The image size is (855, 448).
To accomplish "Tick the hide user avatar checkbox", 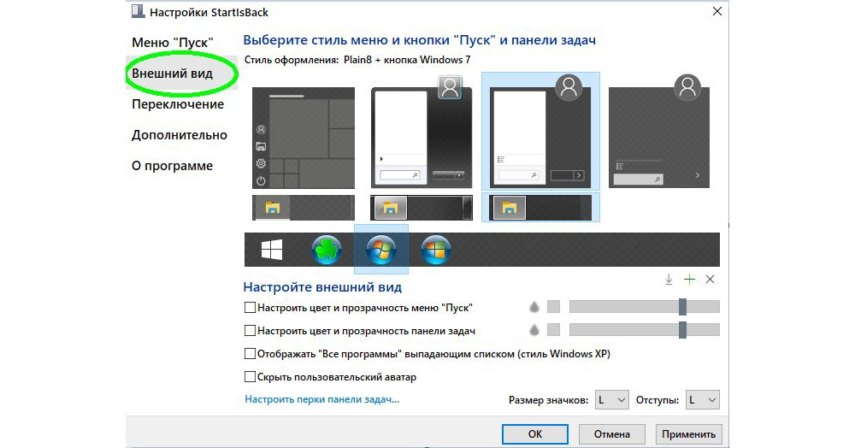I will pyautogui.click(x=250, y=376).
